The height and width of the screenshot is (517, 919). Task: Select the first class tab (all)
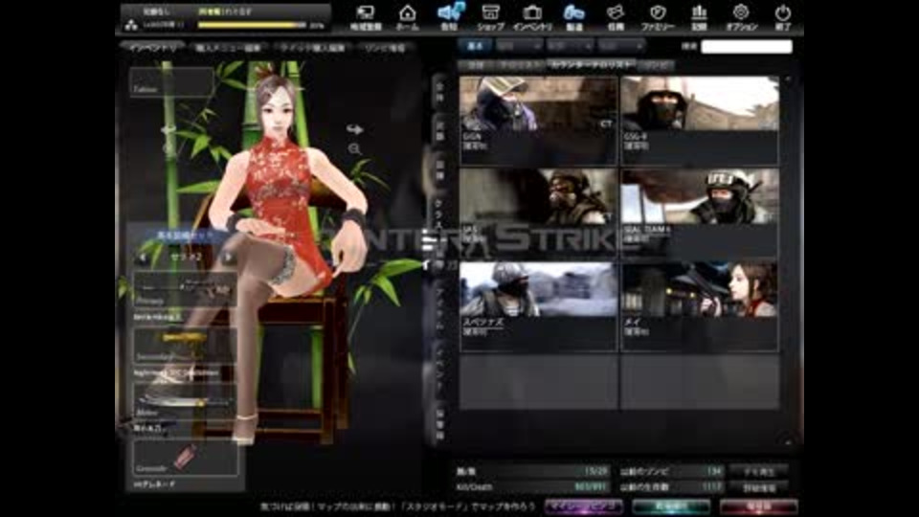476,65
